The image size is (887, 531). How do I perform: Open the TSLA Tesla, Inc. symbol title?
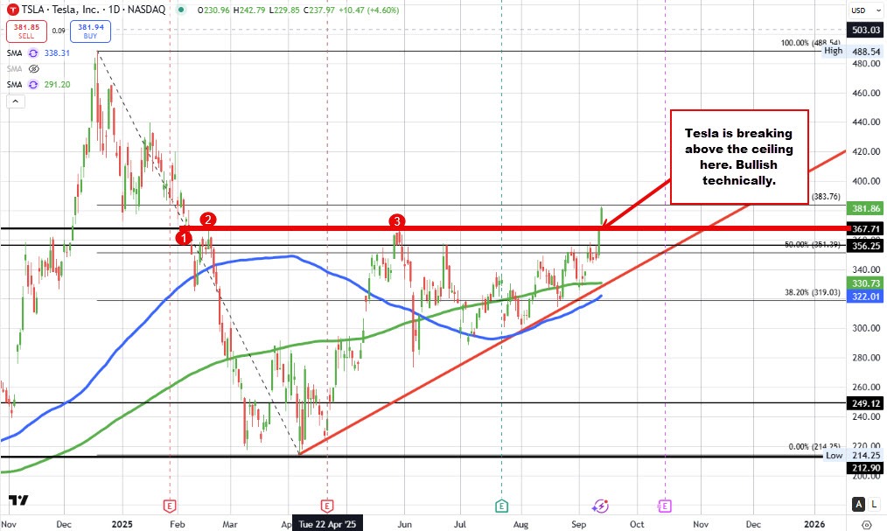click(x=94, y=10)
